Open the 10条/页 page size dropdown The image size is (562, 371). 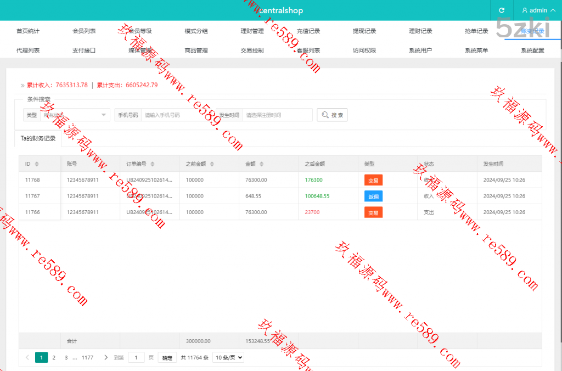point(228,357)
